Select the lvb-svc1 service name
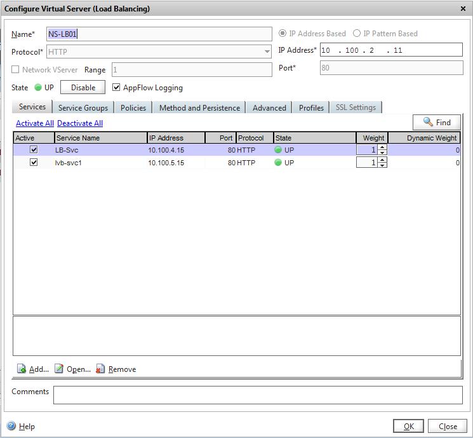473x438 pixels. tap(68, 163)
